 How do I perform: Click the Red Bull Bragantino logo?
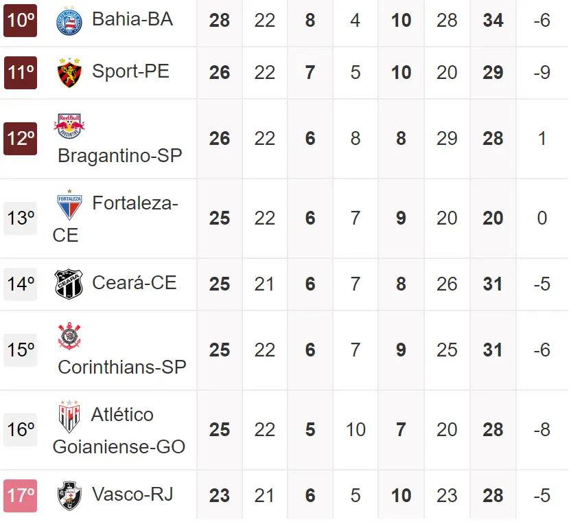[69, 126]
